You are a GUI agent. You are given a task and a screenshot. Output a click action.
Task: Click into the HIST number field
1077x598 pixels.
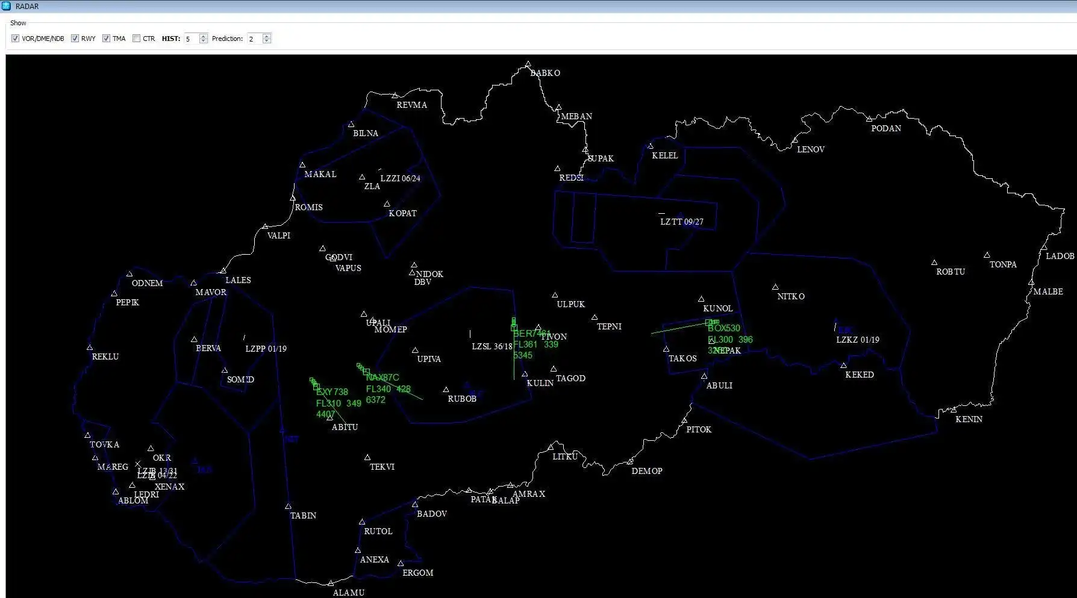click(x=192, y=39)
